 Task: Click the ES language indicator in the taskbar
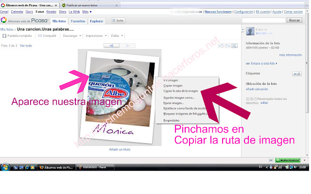260,167
